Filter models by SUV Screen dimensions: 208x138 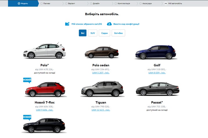point(93,33)
